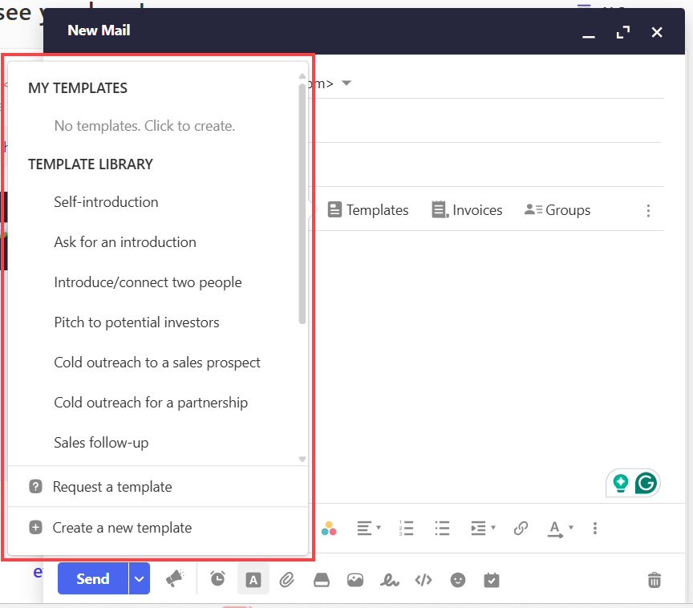Image resolution: width=693 pixels, height=608 pixels.
Task: Click the alarm clock reminder icon
Action: pos(217,578)
